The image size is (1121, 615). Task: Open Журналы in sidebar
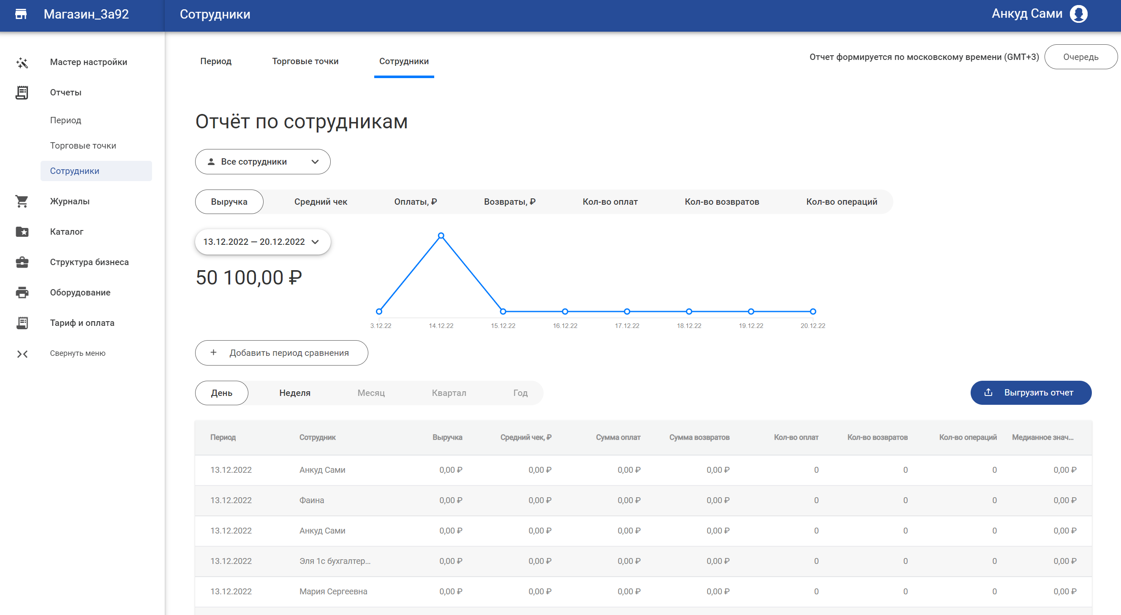click(x=70, y=201)
